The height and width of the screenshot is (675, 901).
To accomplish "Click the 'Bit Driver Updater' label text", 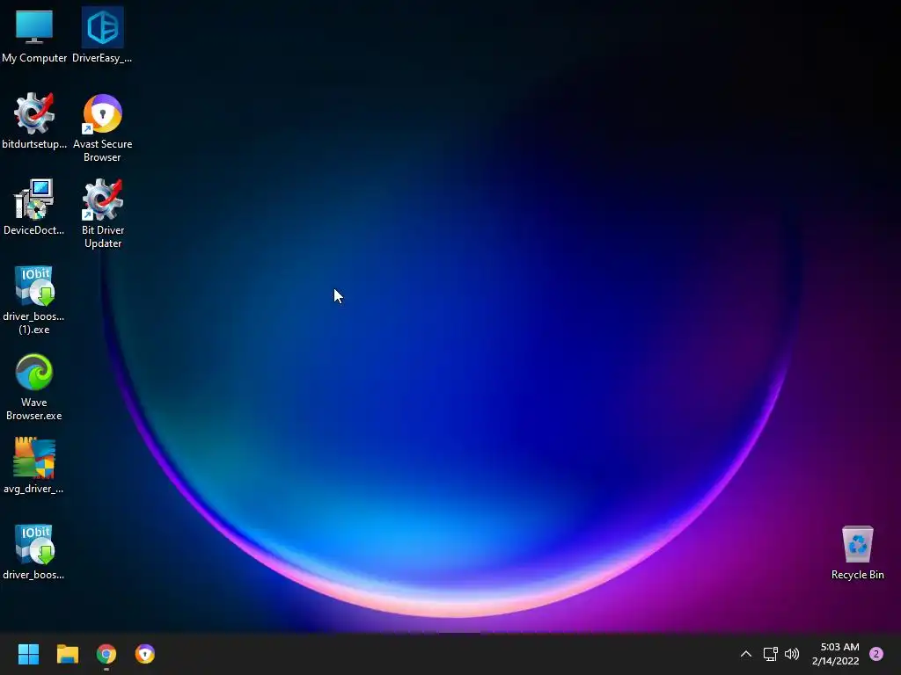I will 102,236.
